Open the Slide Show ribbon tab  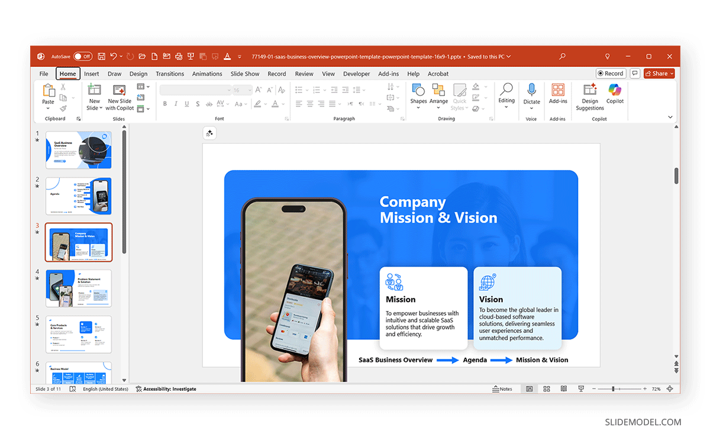pos(244,73)
